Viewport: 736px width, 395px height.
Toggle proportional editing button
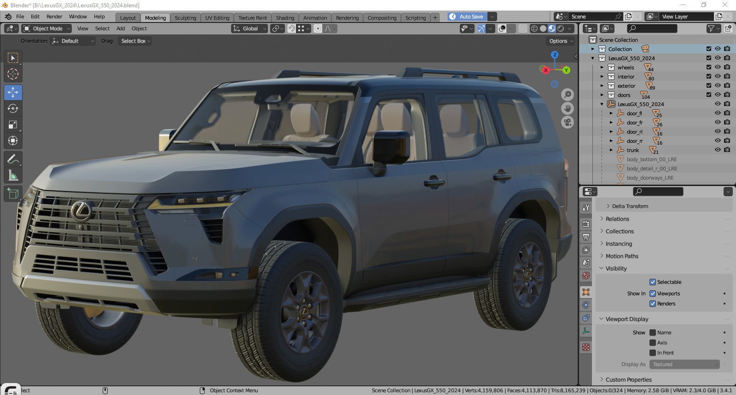pos(318,28)
